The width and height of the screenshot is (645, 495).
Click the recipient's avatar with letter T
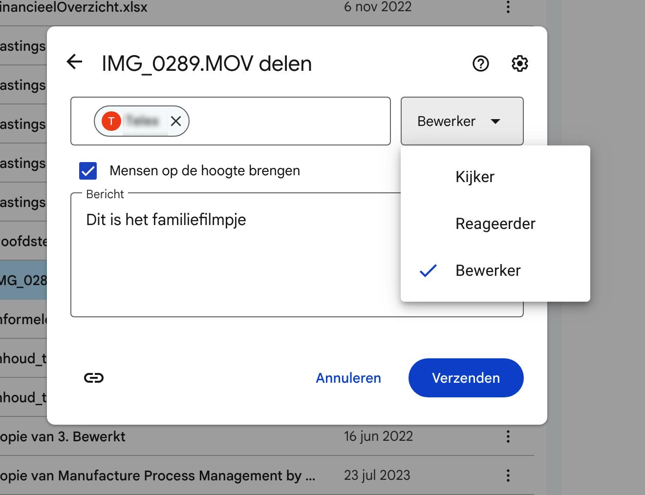click(111, 121)
